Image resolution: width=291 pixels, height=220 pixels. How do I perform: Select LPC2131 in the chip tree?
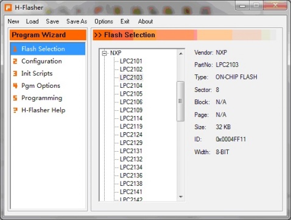131,151
